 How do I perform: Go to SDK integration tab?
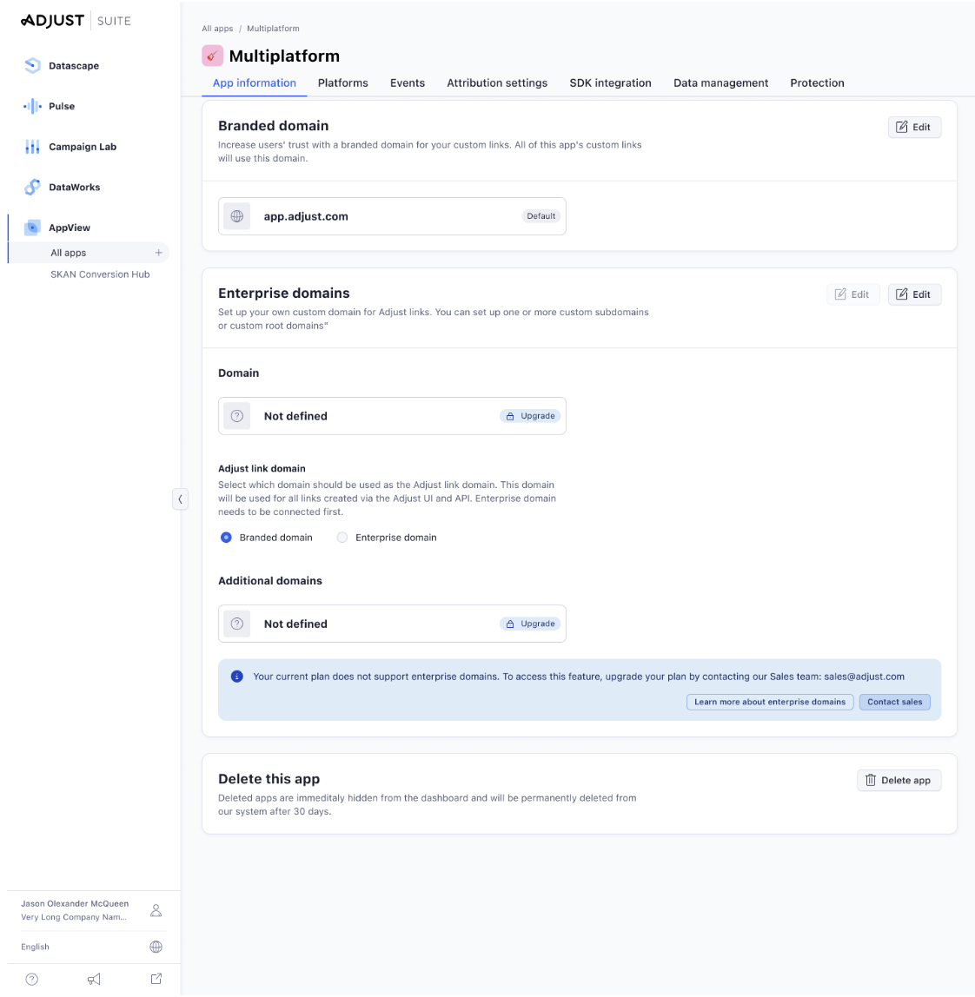[x=610, y=83]
